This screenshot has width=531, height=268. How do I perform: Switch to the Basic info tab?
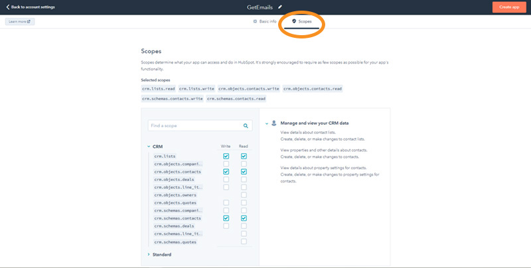[265, 21]
